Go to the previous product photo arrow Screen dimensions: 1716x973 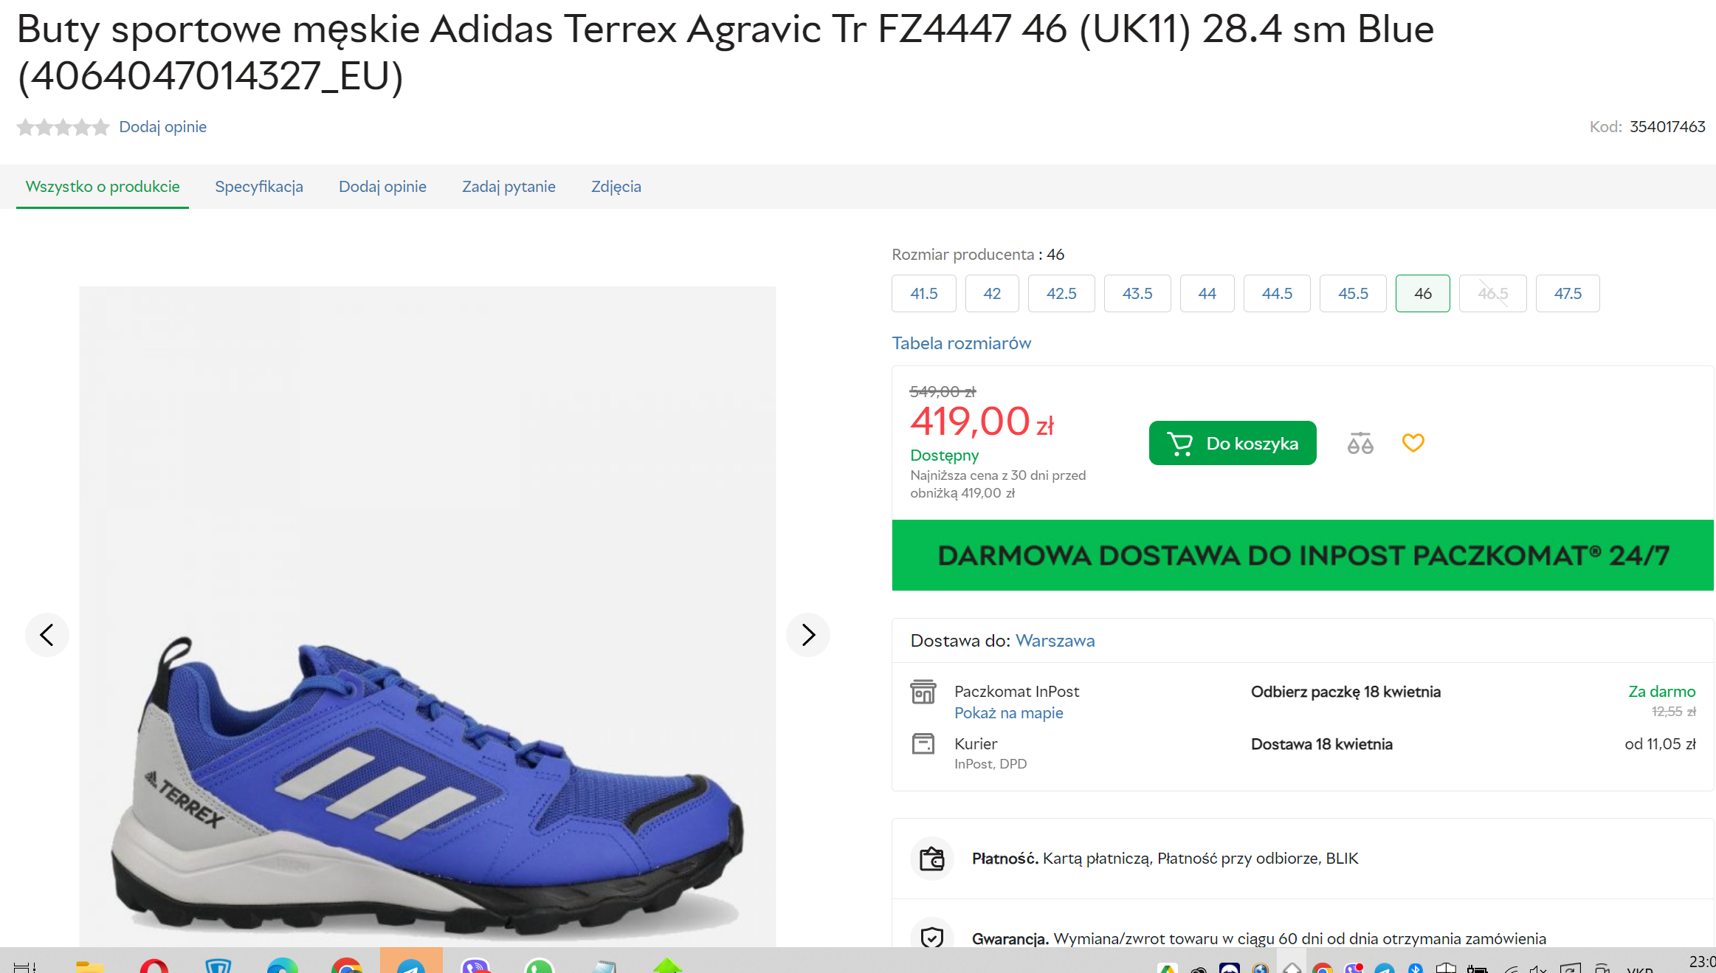[x=47, y=635]
